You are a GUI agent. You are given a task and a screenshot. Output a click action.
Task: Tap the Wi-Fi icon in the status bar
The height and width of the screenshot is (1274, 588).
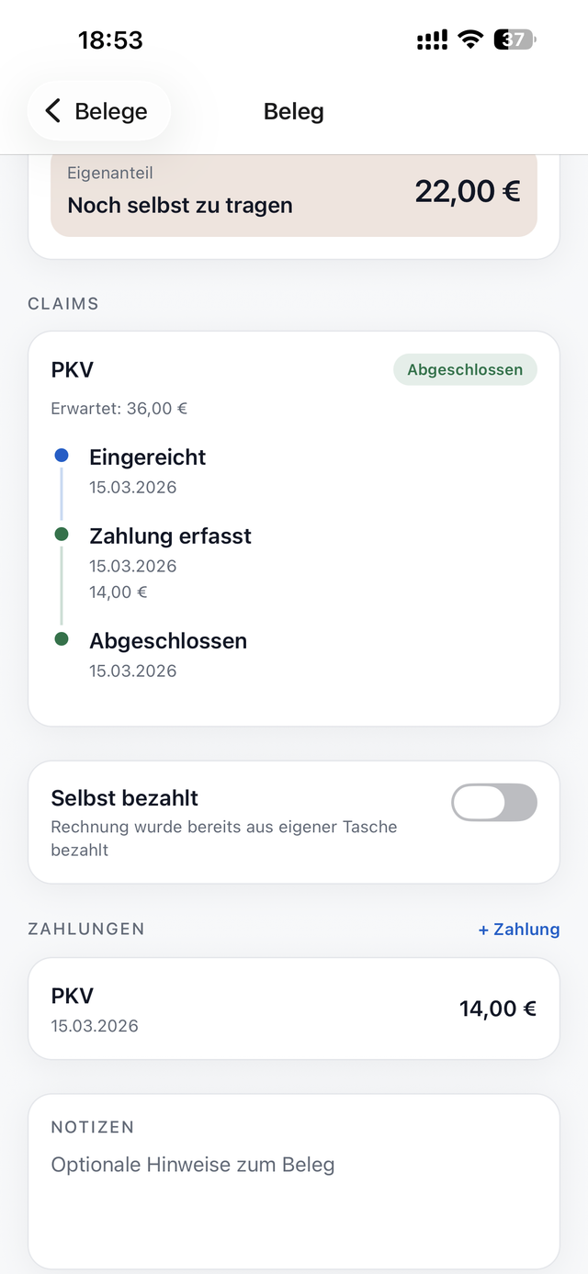coord(469,39)
